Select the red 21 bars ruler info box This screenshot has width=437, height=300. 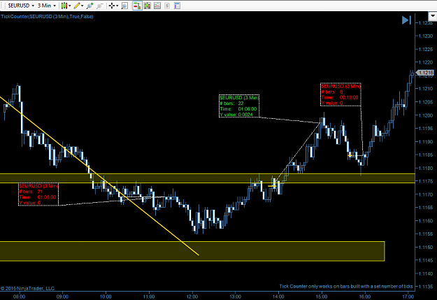click(x=38, y=194)
